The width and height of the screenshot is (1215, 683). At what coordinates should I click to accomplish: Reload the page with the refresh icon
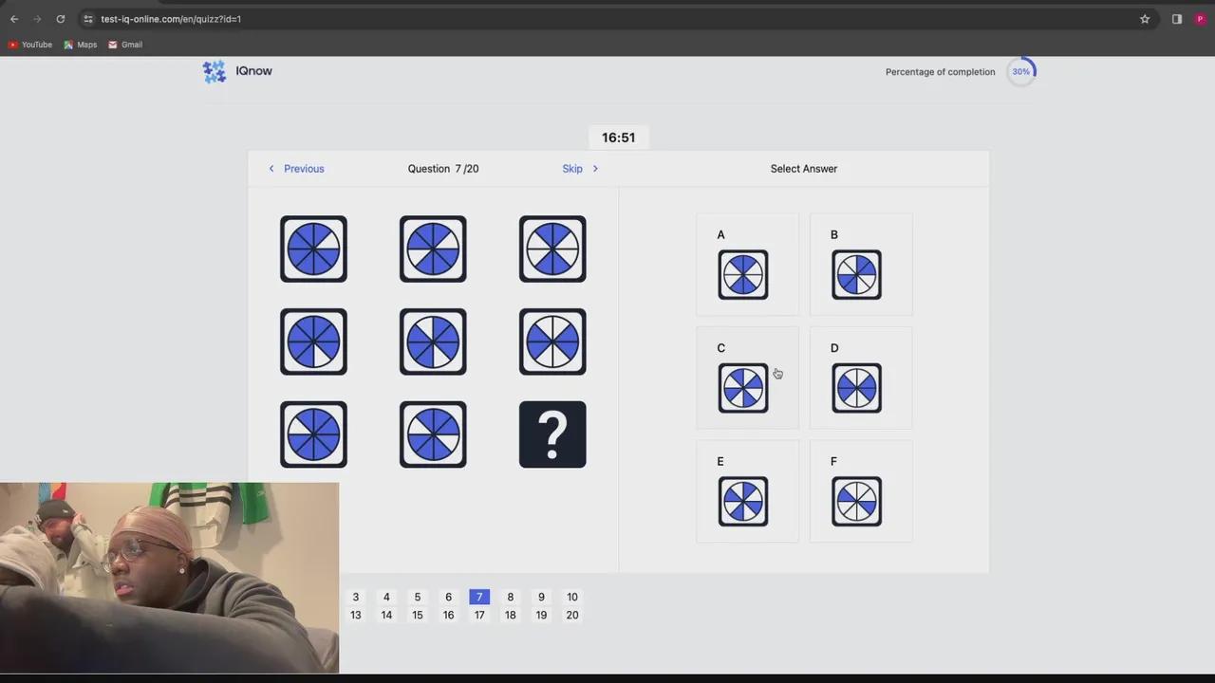61,19
